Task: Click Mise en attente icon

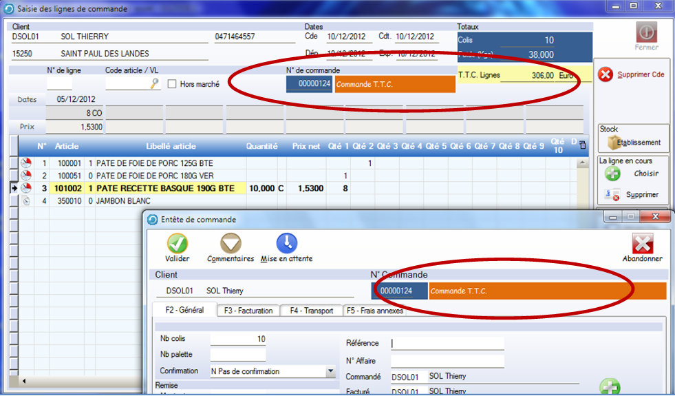Action: click(x=286, y=243)
